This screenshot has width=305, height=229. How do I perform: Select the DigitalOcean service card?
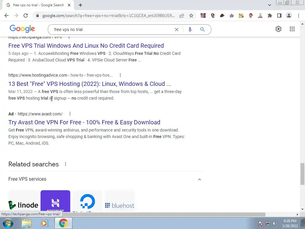click(87, 201)
